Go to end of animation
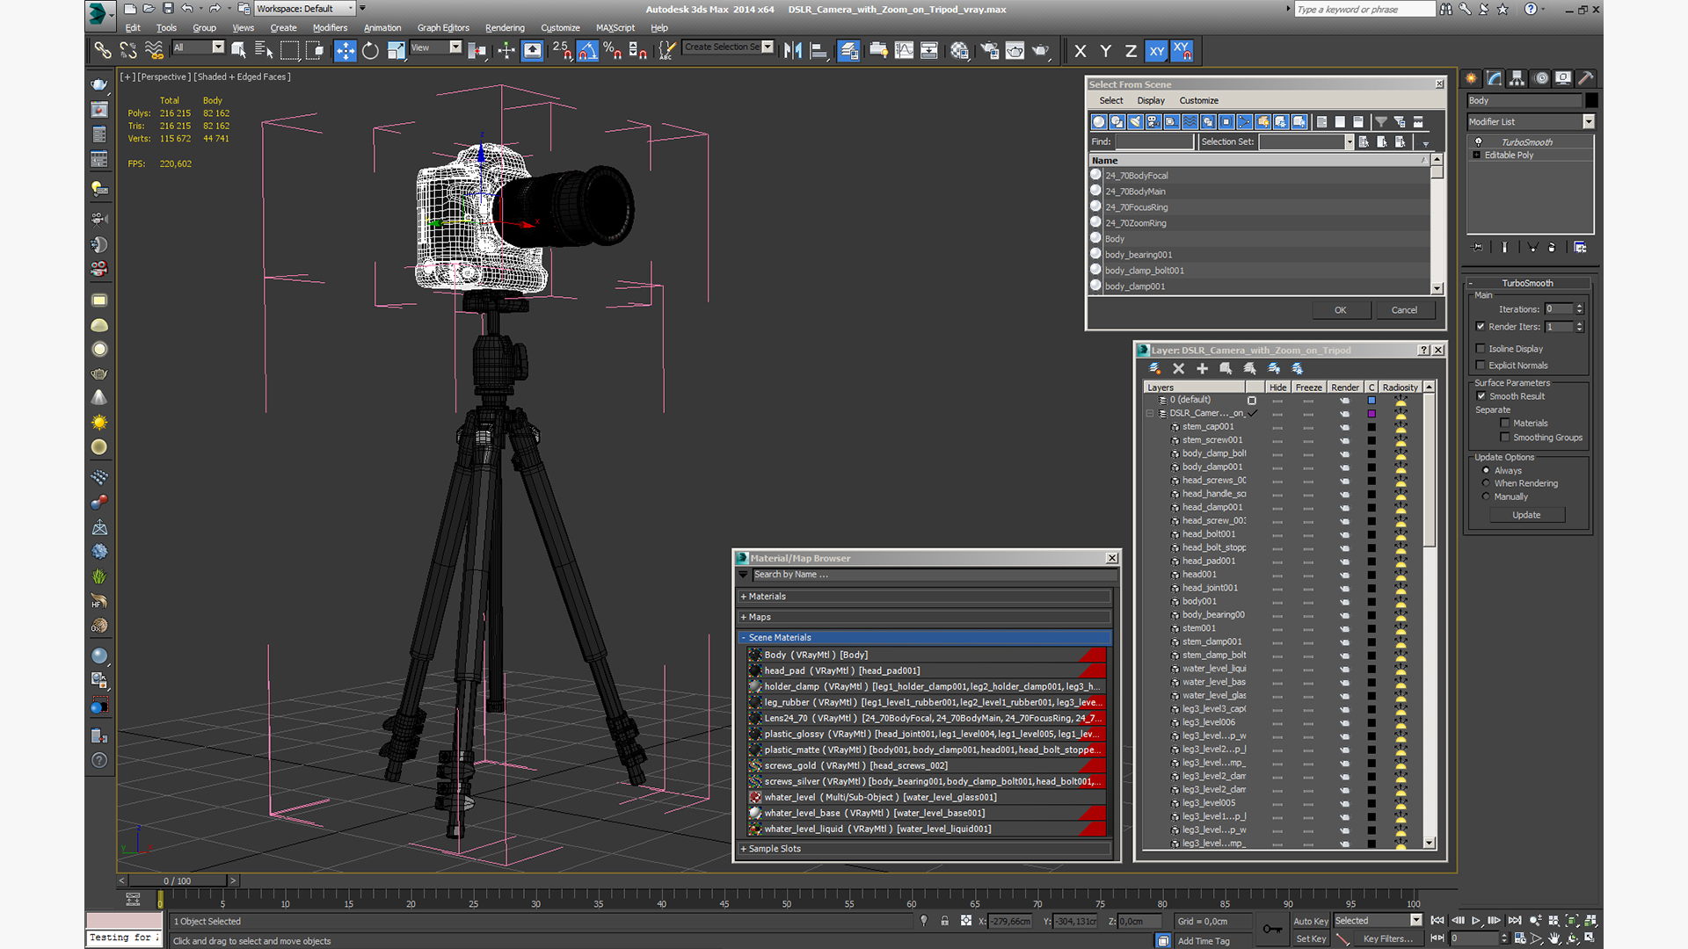The height and width of the screenshot is (949, 1688). tap(1515, 920)
